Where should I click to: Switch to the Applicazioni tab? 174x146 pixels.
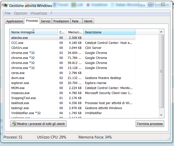[x=15, y=21]
